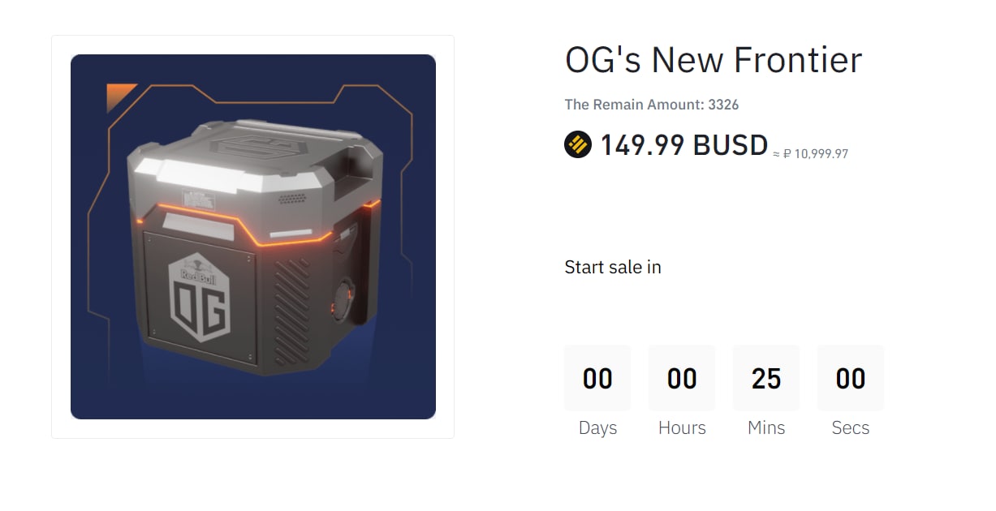Select the remaining amount text showing 3326
This screenshot has height=511, width=996.
[x=651, y=105]
